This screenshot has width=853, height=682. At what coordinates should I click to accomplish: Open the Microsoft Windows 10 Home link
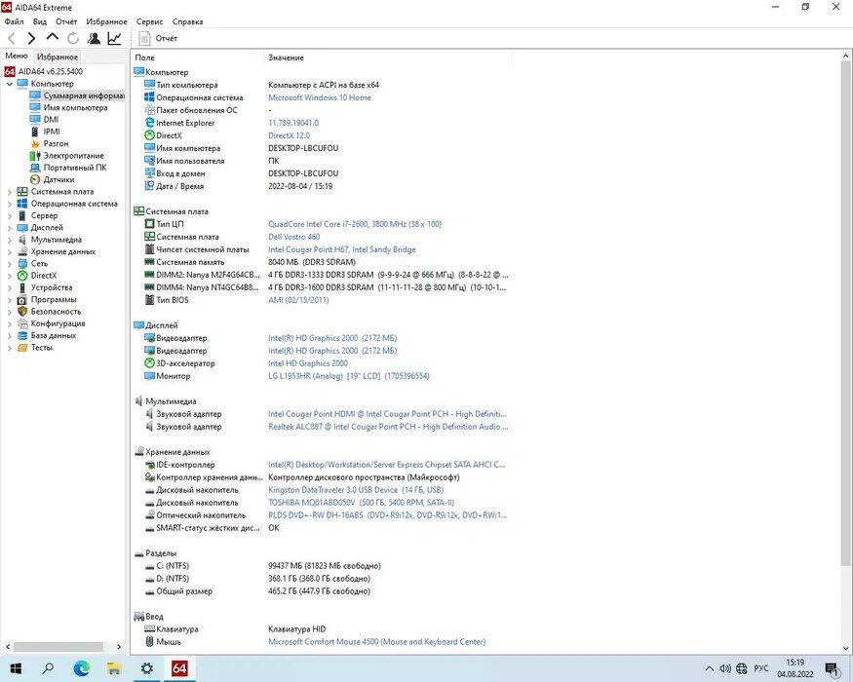[x=320, y=97]
